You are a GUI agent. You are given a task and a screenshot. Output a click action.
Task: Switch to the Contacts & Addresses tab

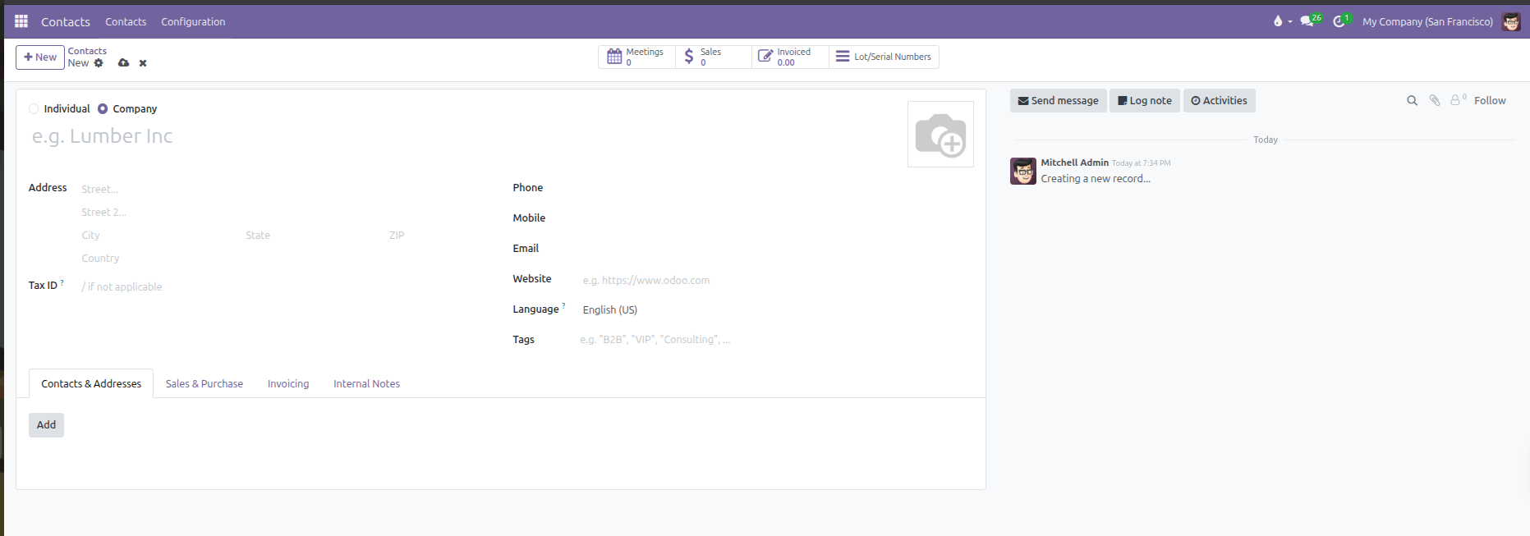(x=91, y=383)
